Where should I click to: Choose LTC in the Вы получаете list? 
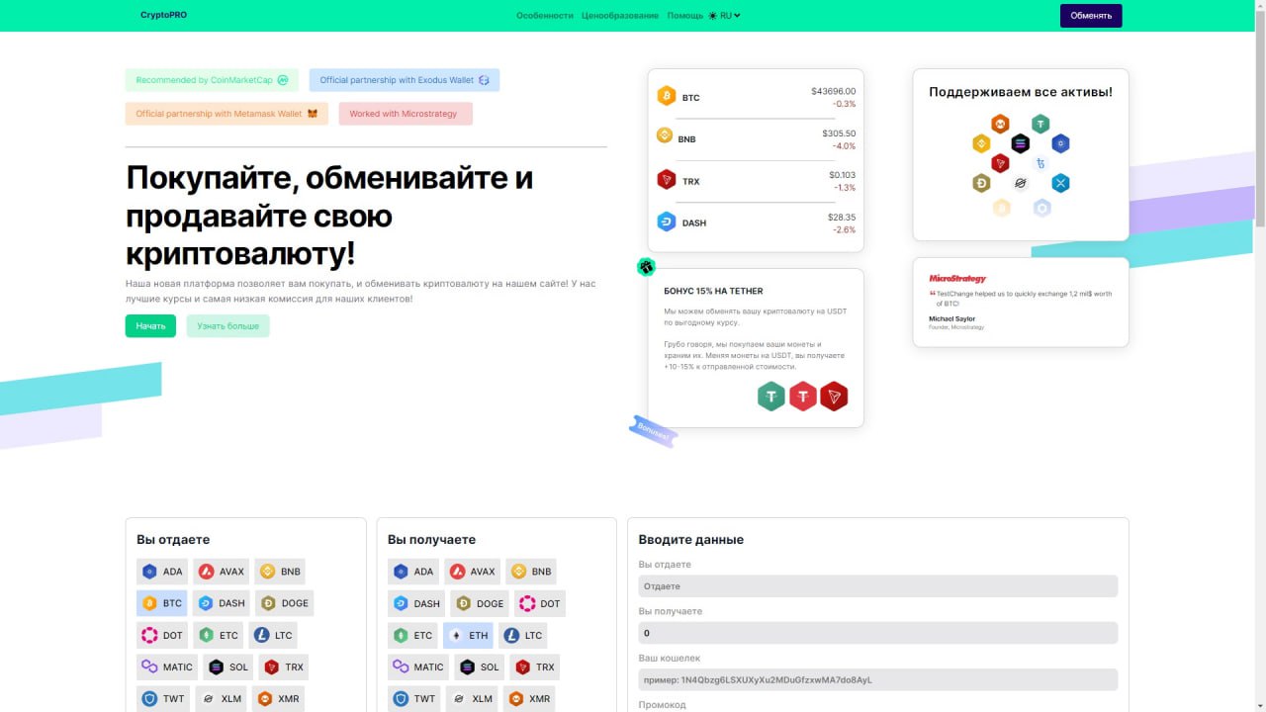click(x=523, y=636)
